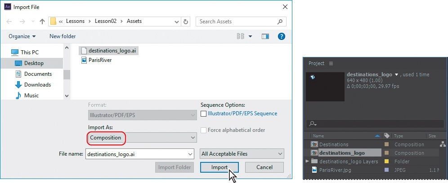Click the Cancel button
Viewport: 448px width, 183px height.
click(264, 167)
